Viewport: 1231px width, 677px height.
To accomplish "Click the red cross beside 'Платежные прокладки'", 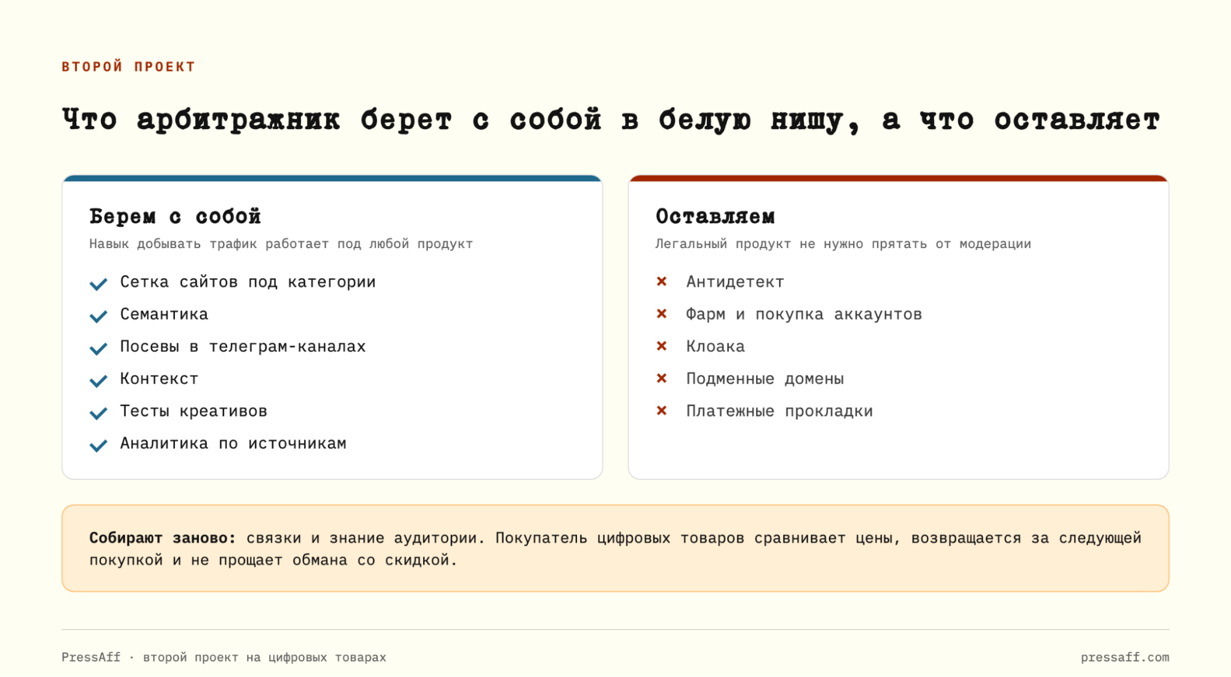I will pos(662,411).
